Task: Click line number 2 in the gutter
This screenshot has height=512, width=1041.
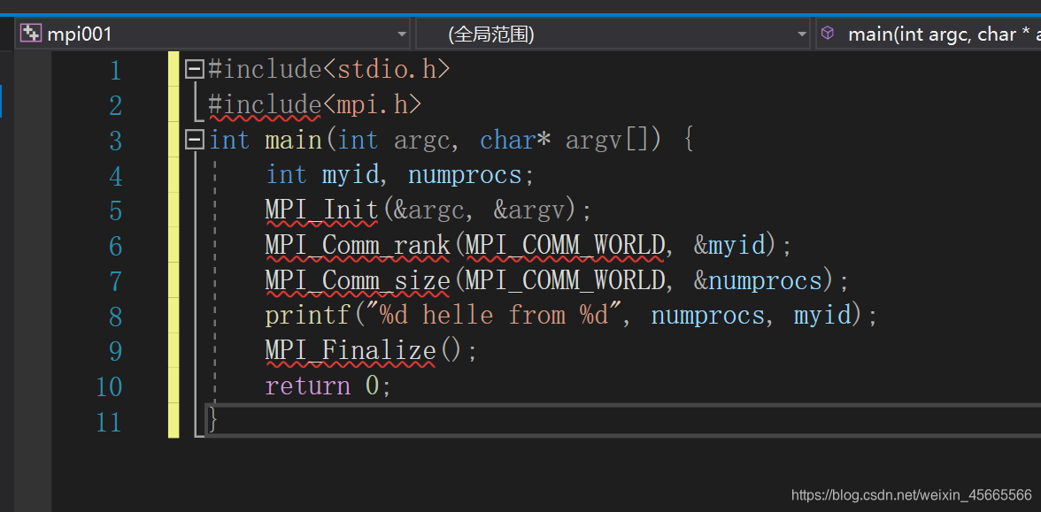Action: (x=115, y=104)
